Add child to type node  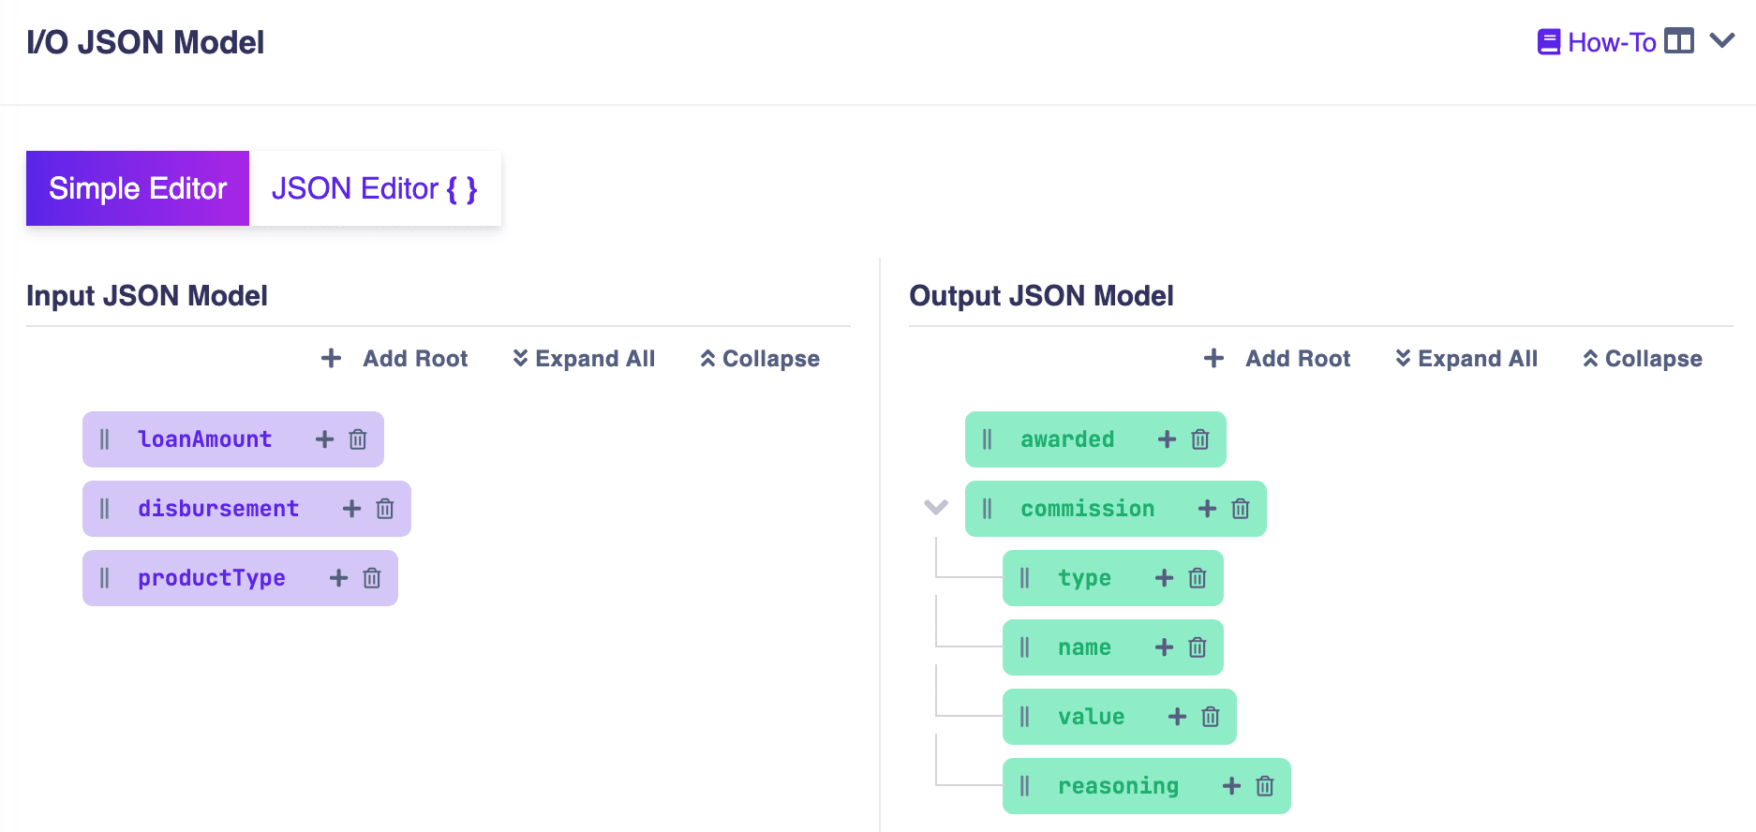pos(1165,578)
